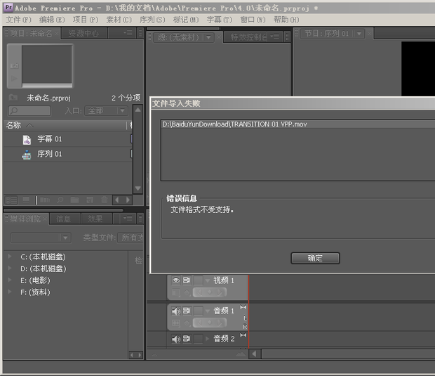Mute 音频 2 track speaker icon
The width and height of the screenshot is (435, 376).
tap(176, 339)
